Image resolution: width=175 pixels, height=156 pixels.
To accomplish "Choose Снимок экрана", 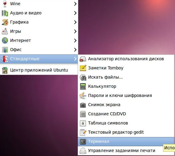I will click(126, 105).
